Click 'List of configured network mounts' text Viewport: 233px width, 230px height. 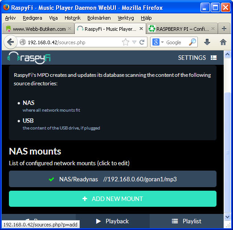click(x=52, y=163)
